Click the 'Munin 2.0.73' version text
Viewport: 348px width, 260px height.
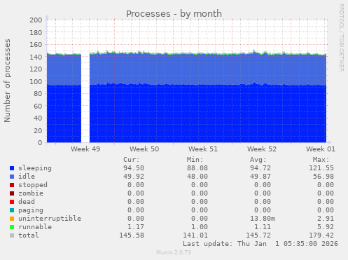(x=174, y=252)
